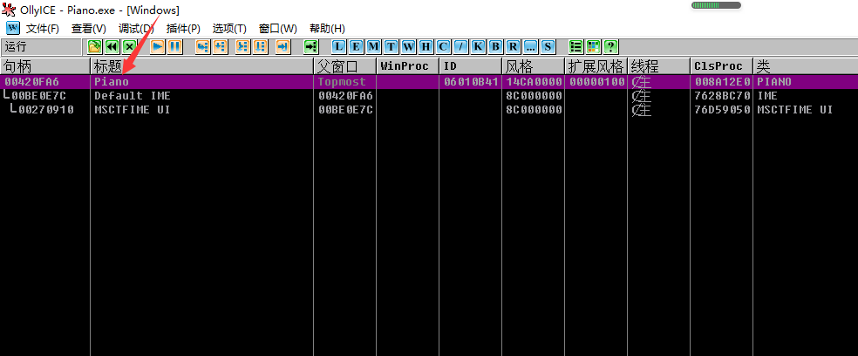Open the 窗口(W) menu
Image resolution: width=858 pixels, height=356 pixels.
pos(278,29)
